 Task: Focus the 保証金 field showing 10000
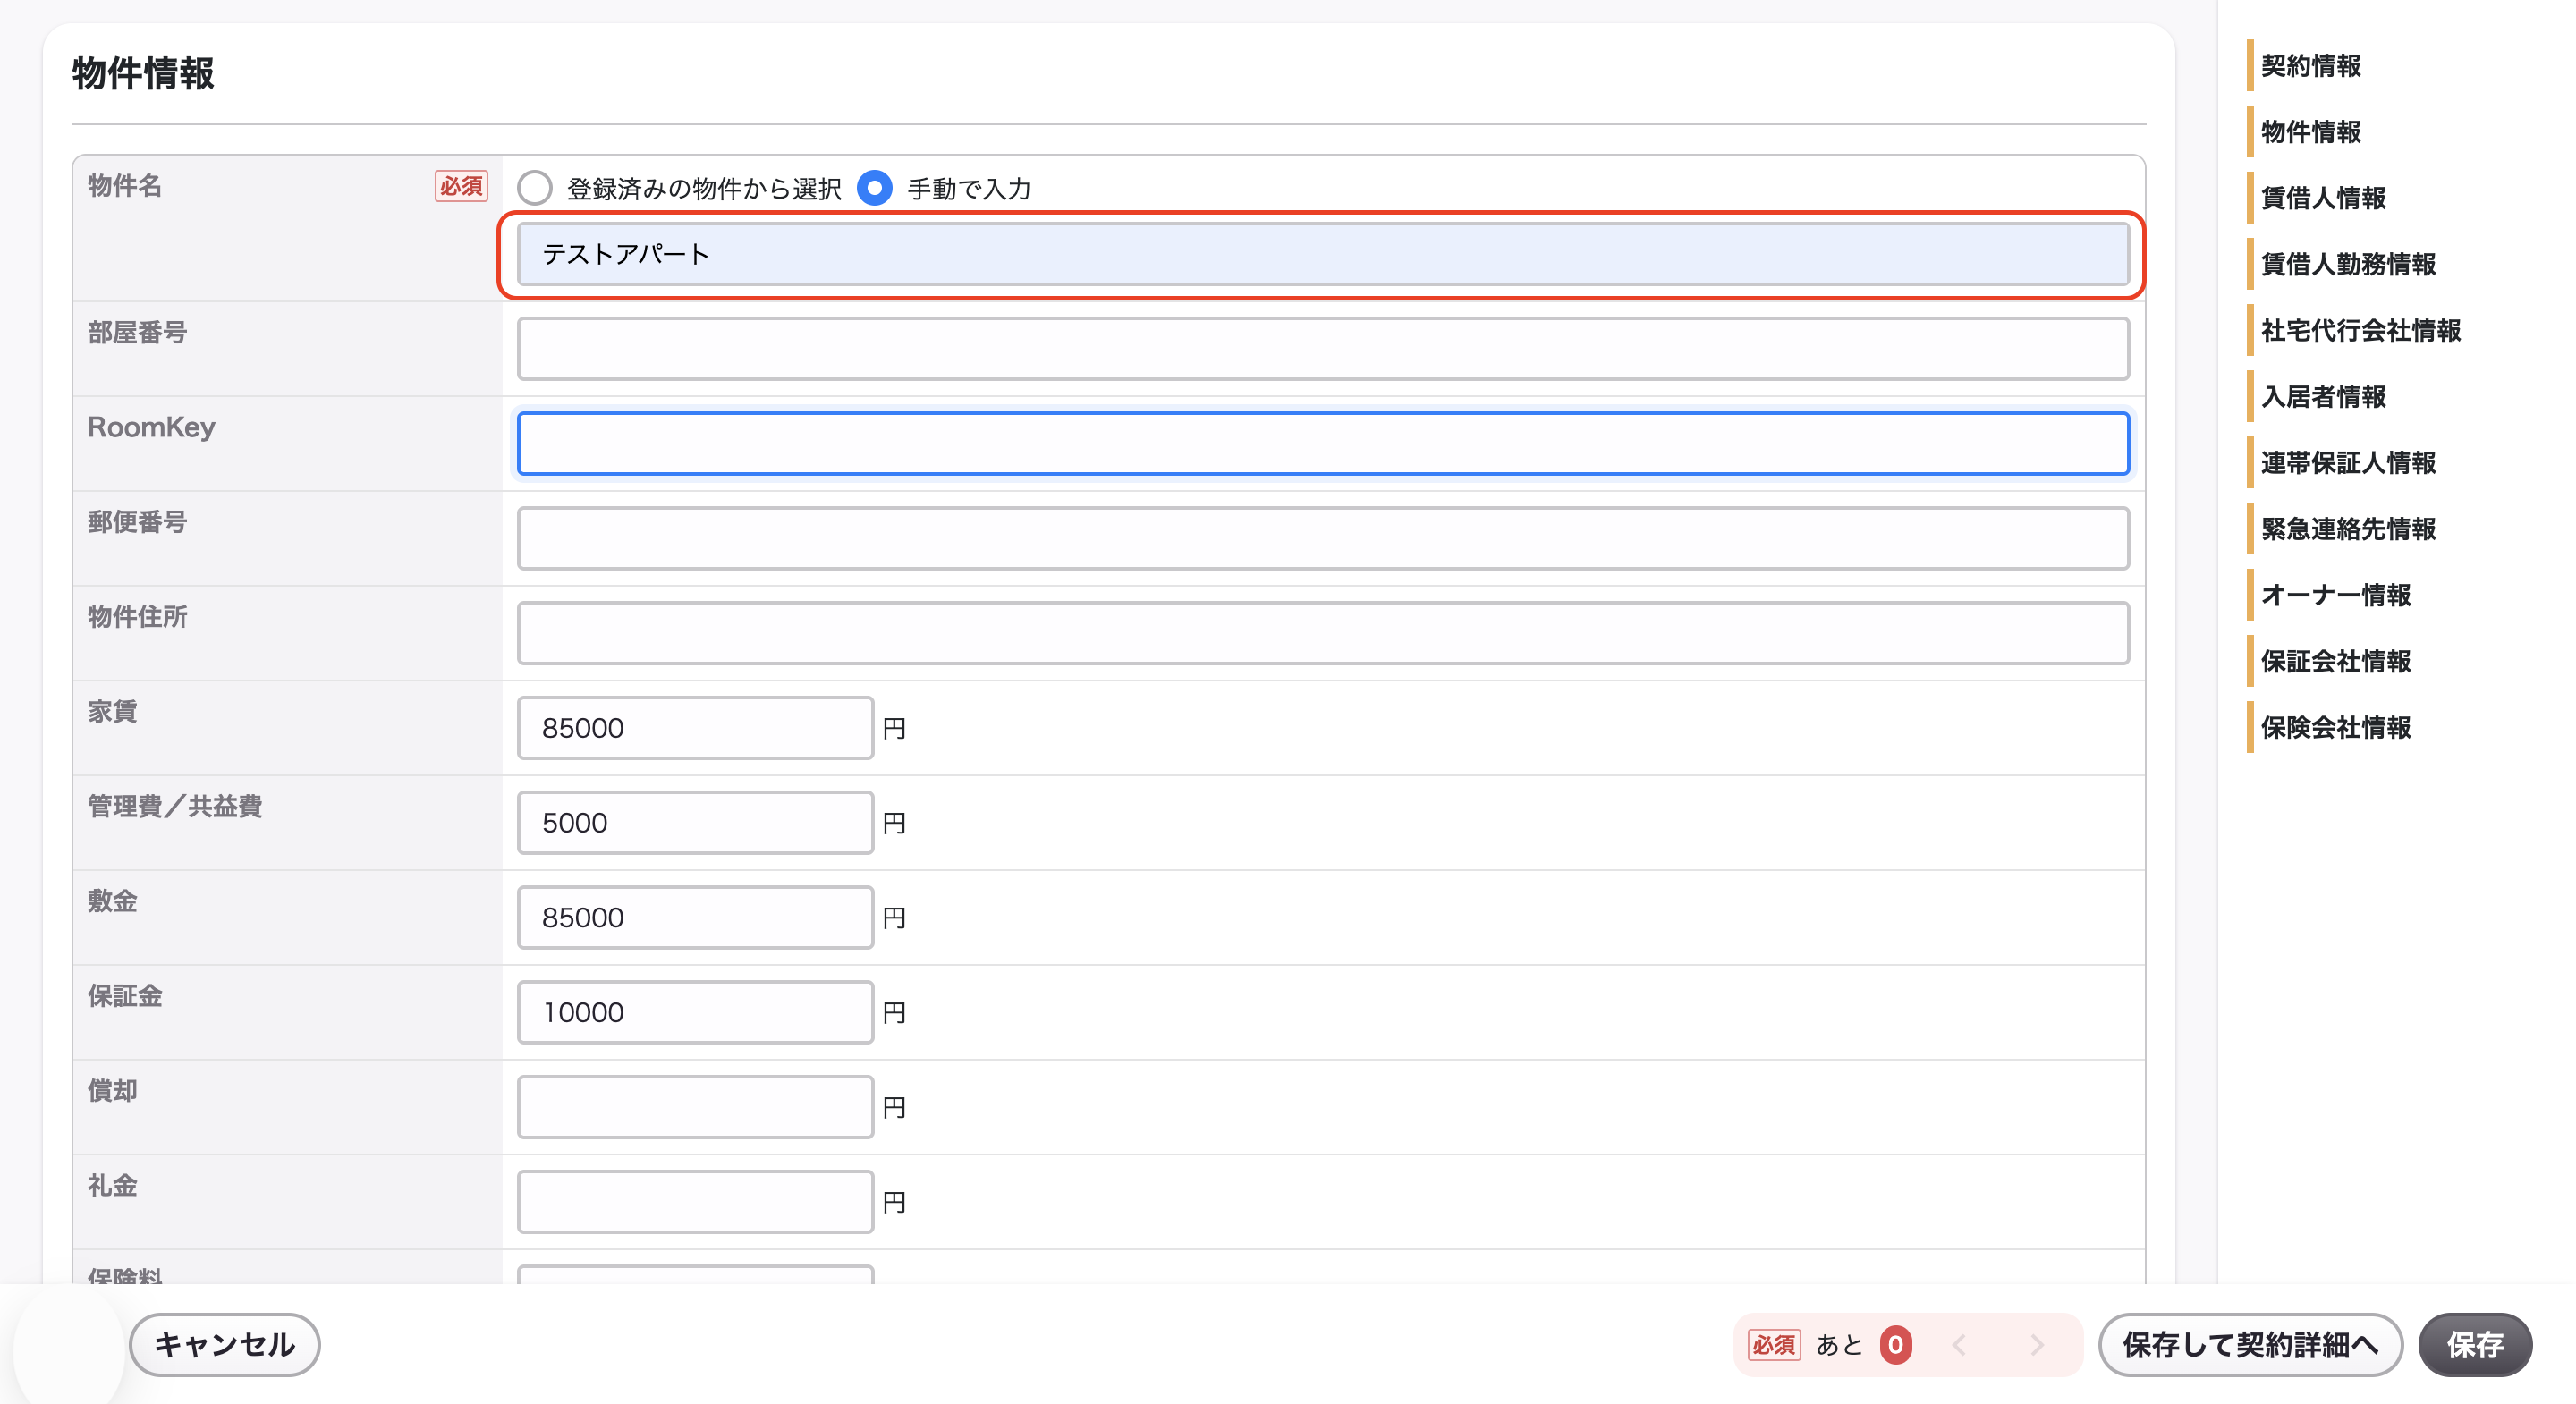coord(695,1012)
